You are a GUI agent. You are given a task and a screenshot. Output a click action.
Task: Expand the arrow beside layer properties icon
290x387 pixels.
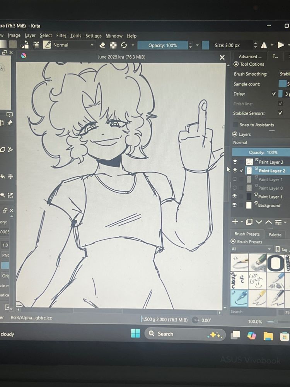pyautogui.click(x=285, y=223)
